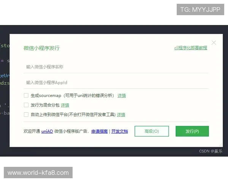Image resolution: width=228 pixels, height=182 pixels.
Task: Enable the 生成sourcemap checkbox
Action: 26,96
